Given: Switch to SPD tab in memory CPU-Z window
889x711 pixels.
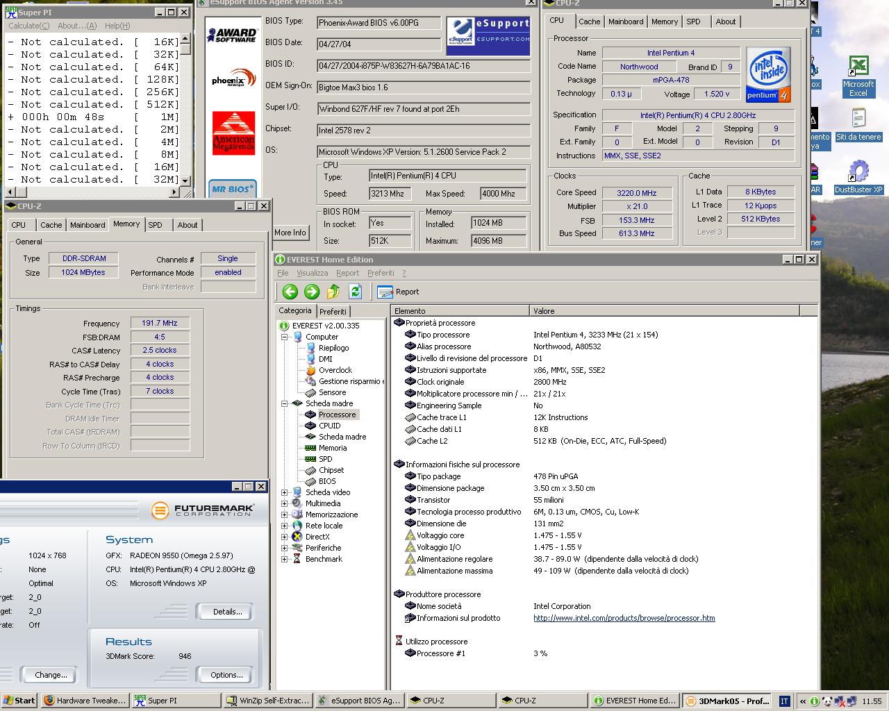Looking at the screenshot, I should pos(155,225).
